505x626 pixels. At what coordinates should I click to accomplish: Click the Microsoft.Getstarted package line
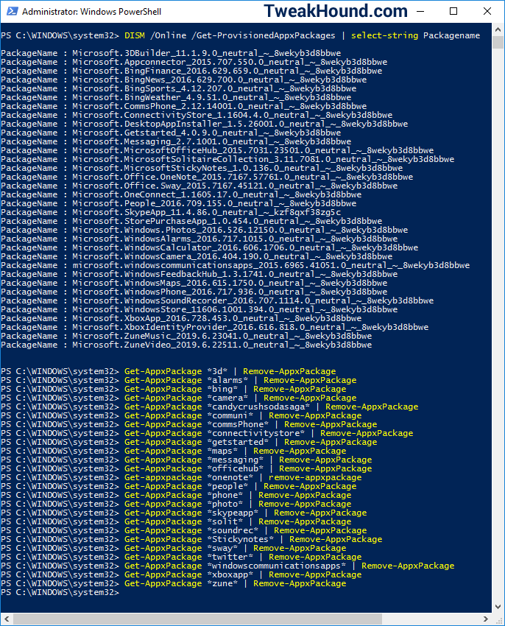171,133
